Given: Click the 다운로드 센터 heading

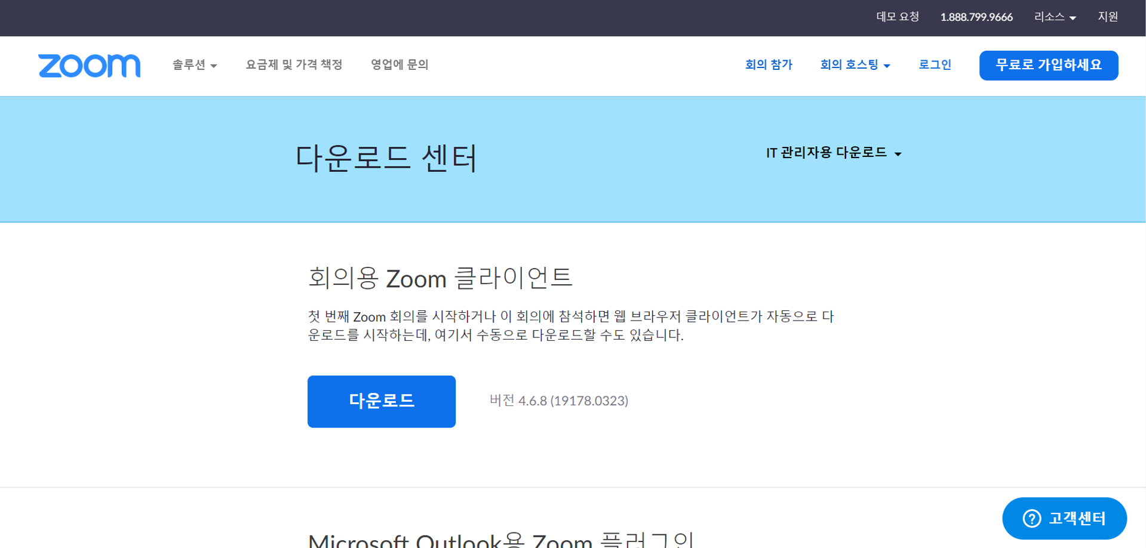Looking at the screenshot, I should pos(386,158).
